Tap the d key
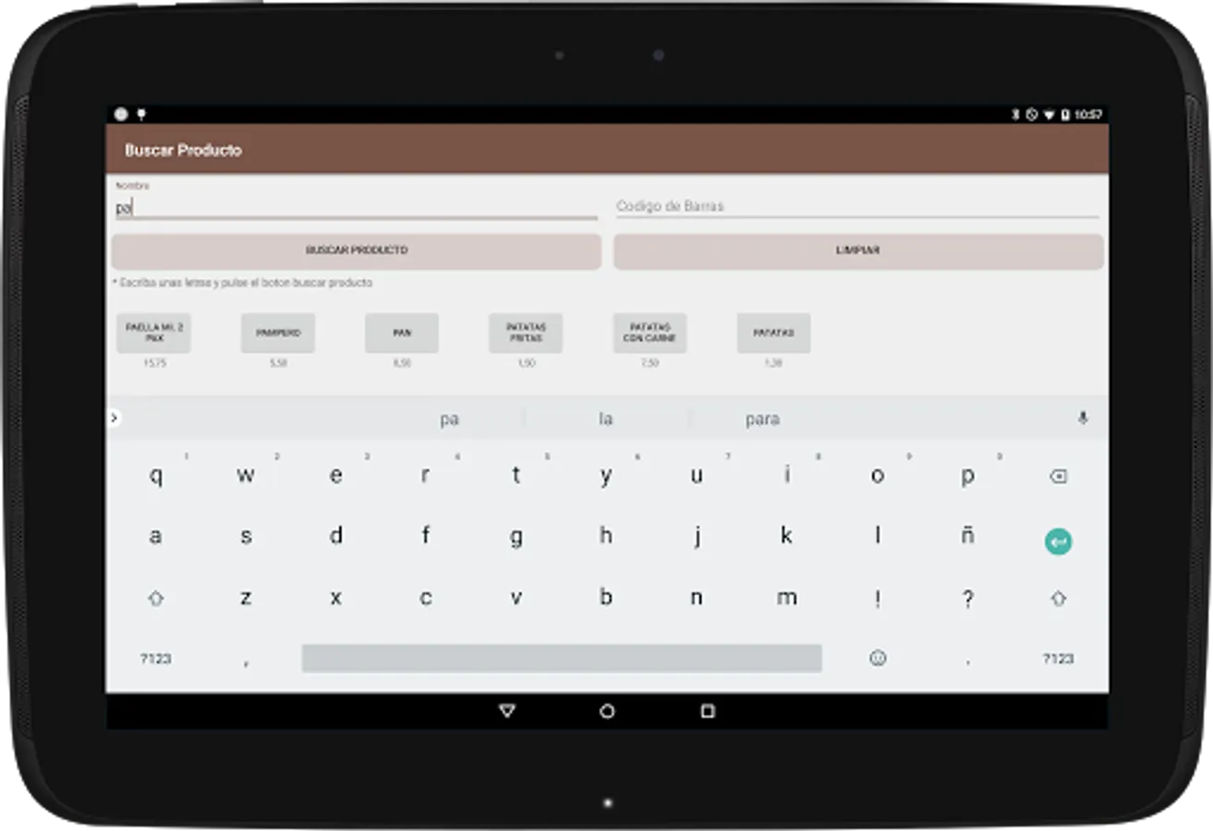 336,536
